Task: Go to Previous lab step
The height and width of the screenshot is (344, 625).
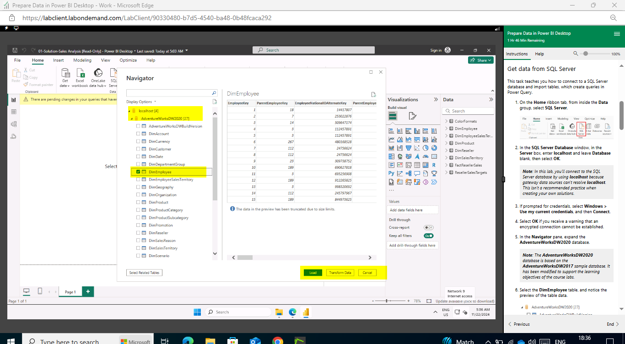Action: (519, 324)
